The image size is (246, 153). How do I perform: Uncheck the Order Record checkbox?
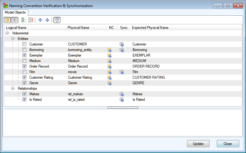pos(24,66)
